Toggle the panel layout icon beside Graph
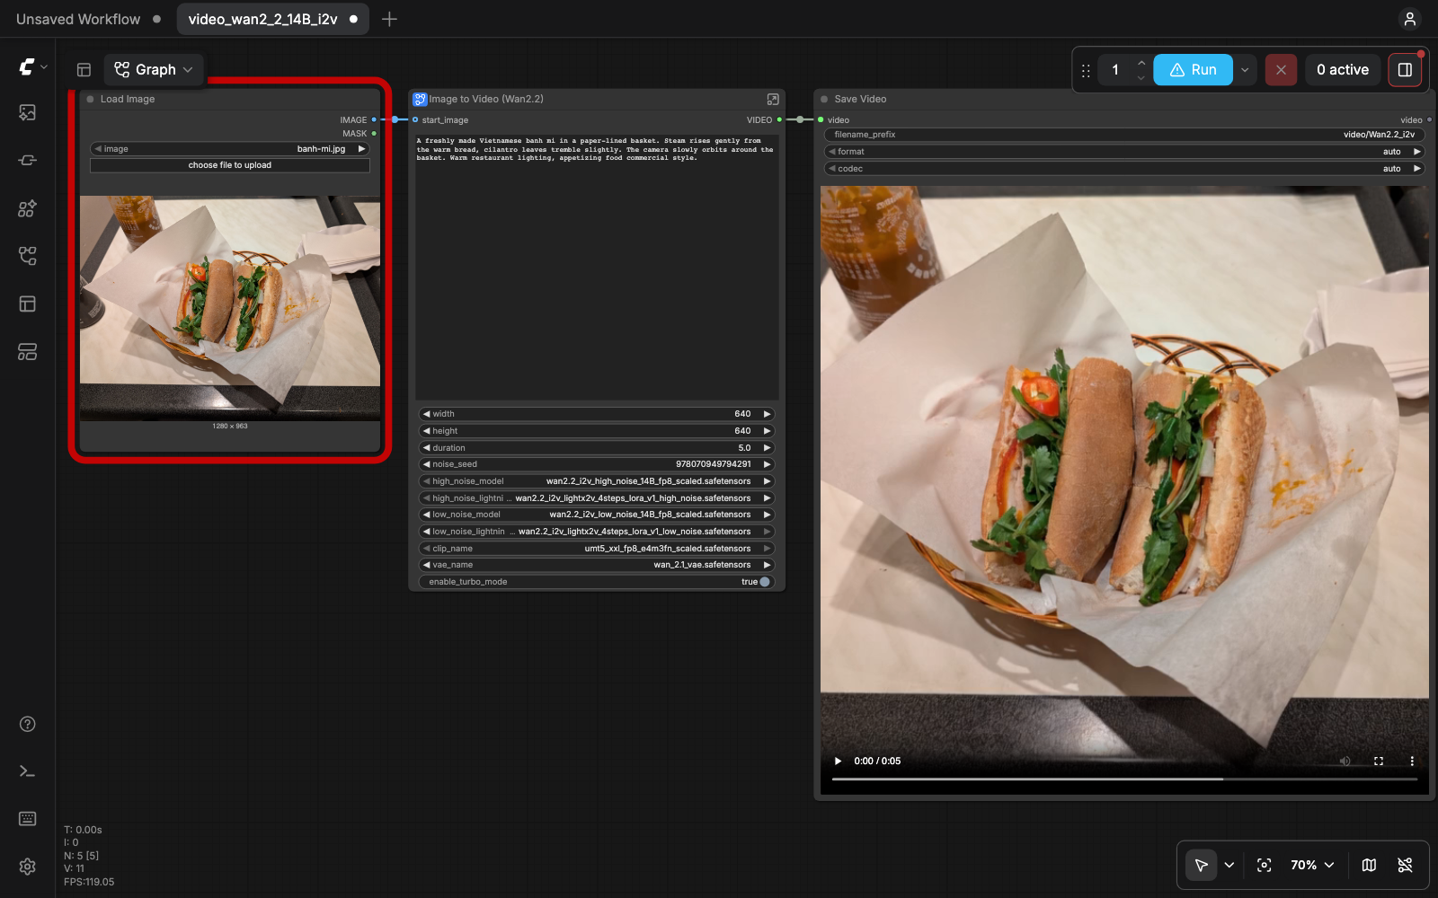The height and width of the screenshot is (898, 1438). tap(84, 70)
